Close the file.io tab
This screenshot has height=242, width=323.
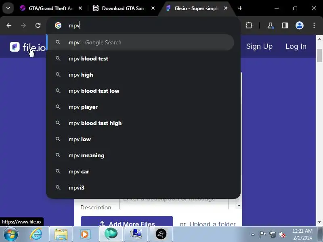click(226, 8)
